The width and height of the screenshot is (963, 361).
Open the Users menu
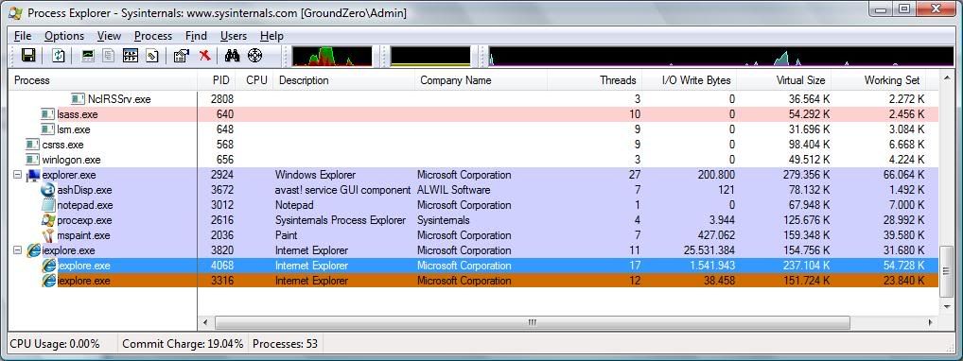point(234,36)
